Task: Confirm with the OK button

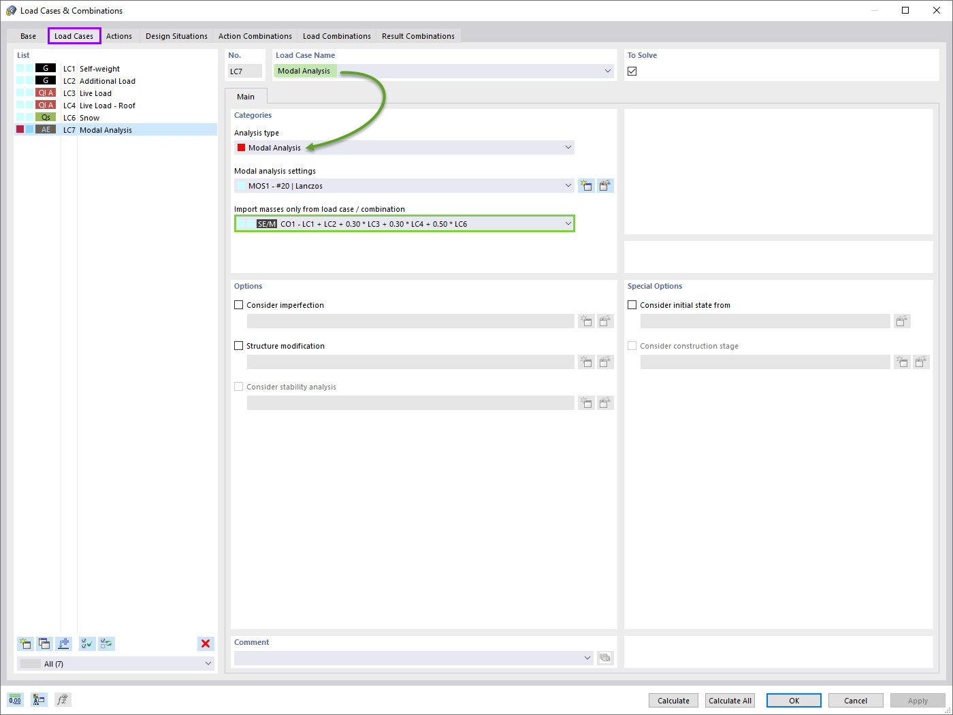Action: [x=794, y=700]
